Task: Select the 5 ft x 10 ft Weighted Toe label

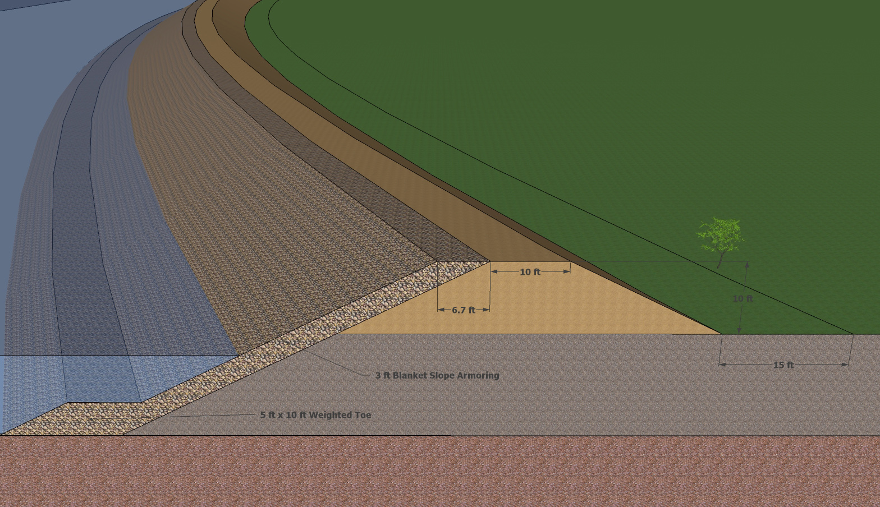Action: coord(315,416)
